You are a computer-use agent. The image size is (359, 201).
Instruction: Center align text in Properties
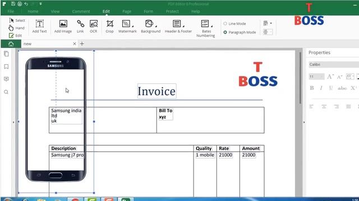coord(324,107)
